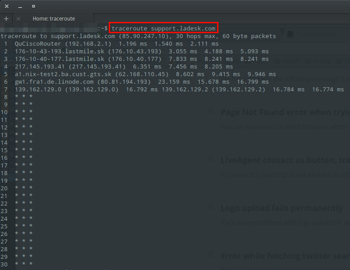Open a new terminal tab with plus icon
The image size is (350, 270).
[x=6, y=19]
